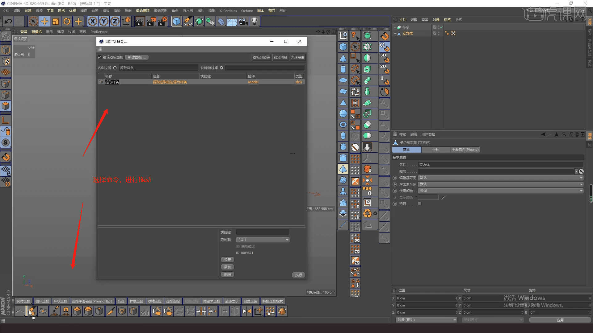Click the Fill Space button
Screen dimensions: 593x333
(298, 57)
